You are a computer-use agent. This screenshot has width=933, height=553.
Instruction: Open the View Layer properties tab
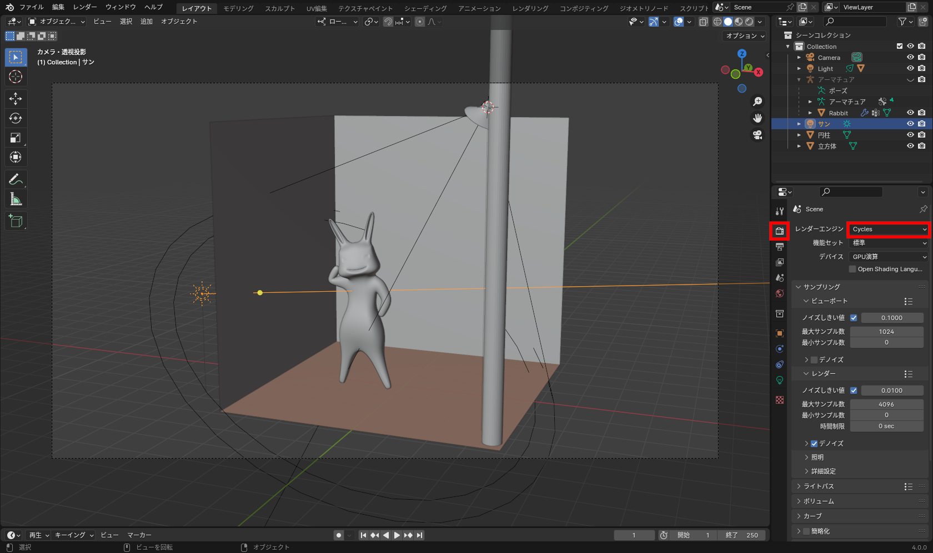[780, 262]
